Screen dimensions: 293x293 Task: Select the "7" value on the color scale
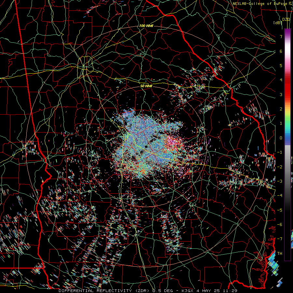pos(281,36)
